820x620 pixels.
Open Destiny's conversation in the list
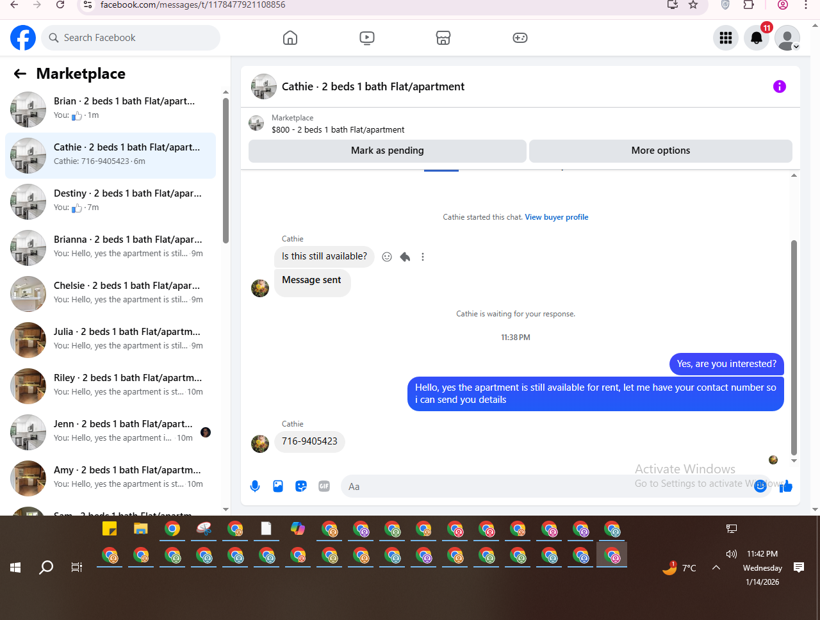tap(110, 202)
